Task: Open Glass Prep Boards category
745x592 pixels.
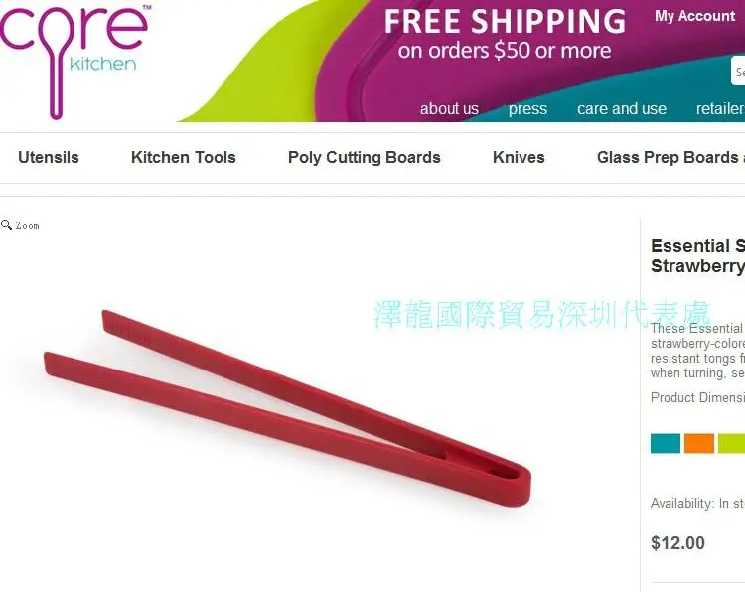Action: [670, 157]
